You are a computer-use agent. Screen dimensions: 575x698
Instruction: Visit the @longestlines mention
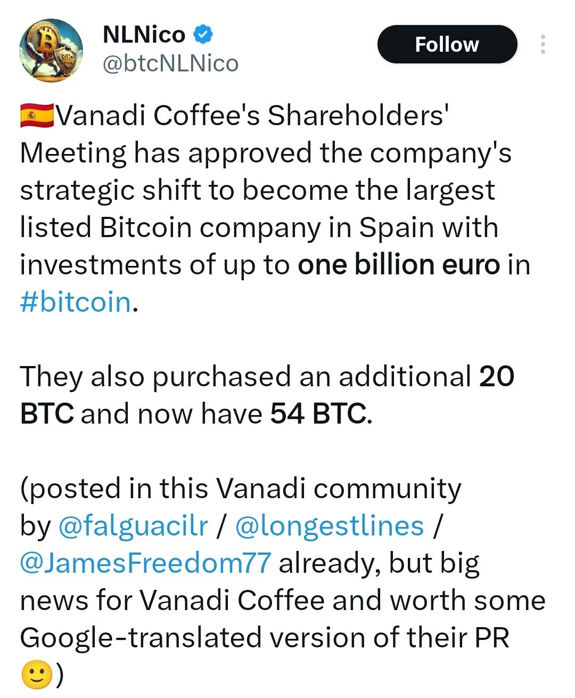pos(330,526)
